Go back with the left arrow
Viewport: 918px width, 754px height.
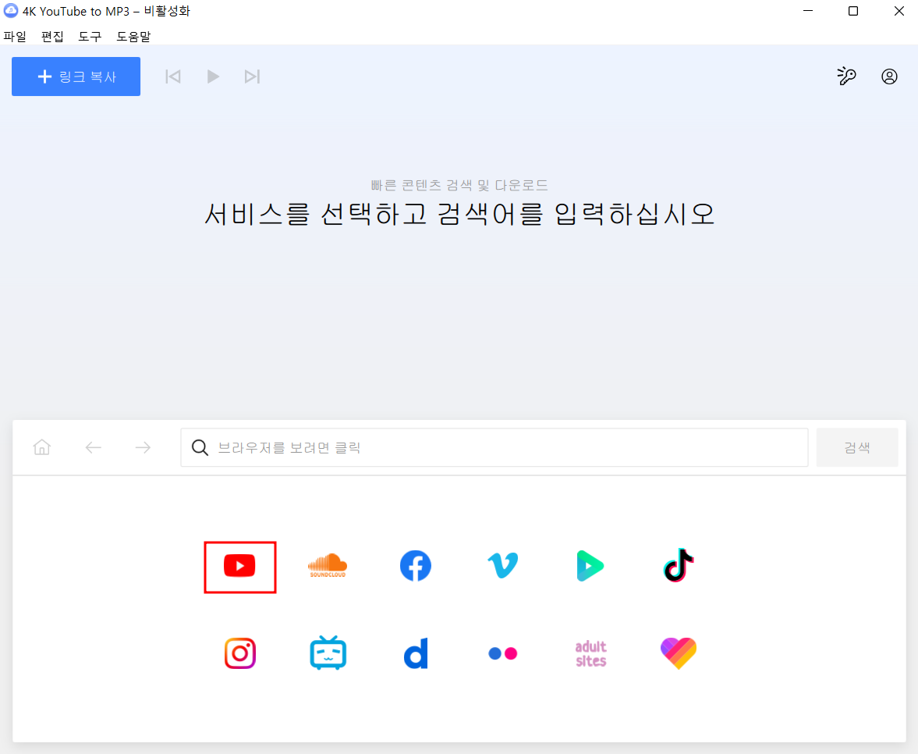pos(93,447)
